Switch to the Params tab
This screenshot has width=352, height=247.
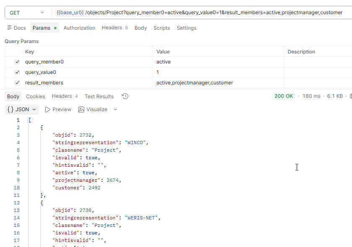click(44, 28)
